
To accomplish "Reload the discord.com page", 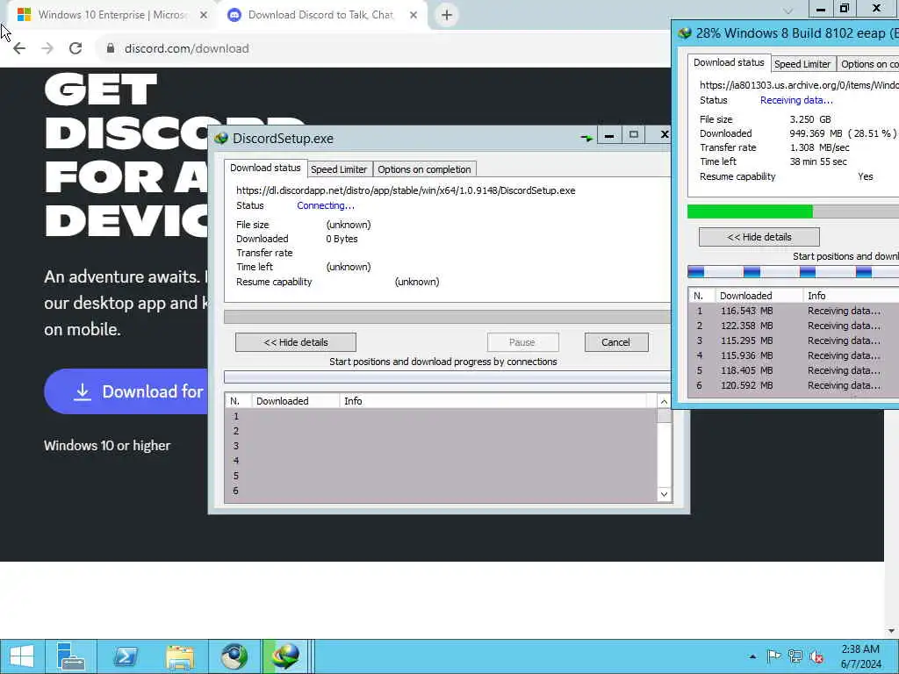I will (x=76, y=48).
